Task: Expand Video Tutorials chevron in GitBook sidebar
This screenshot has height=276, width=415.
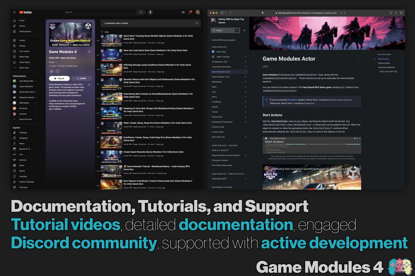Action: (246, 57)
